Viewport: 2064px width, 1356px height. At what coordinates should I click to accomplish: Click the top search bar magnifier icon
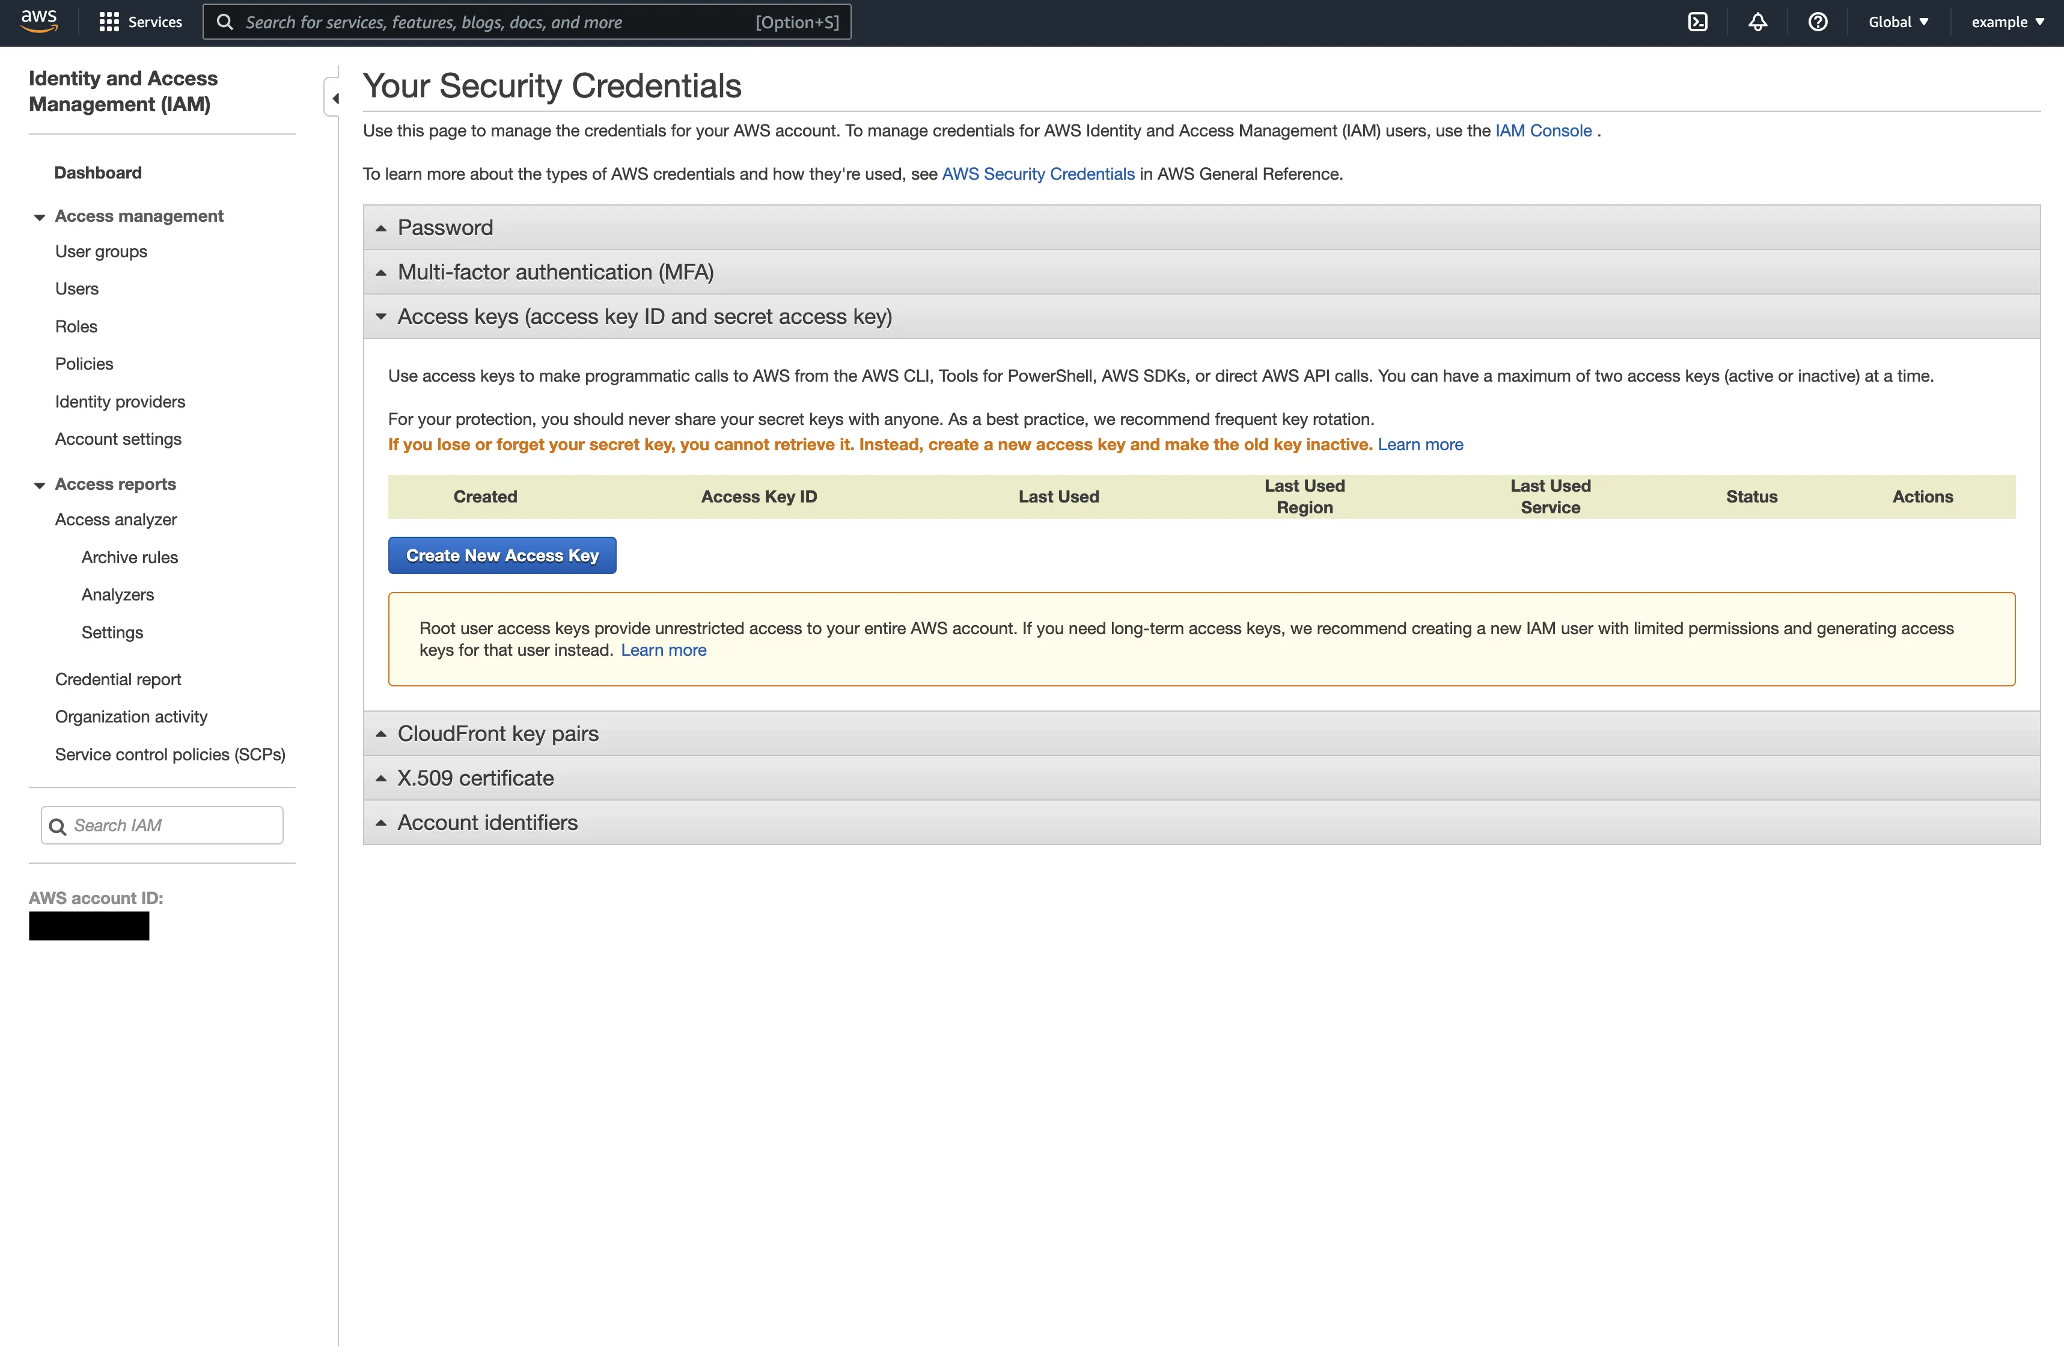225,22
